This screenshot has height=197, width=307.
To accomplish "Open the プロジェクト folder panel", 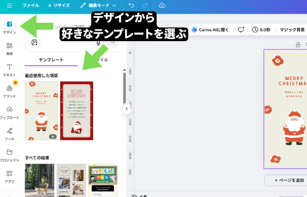I will point(9,155).
